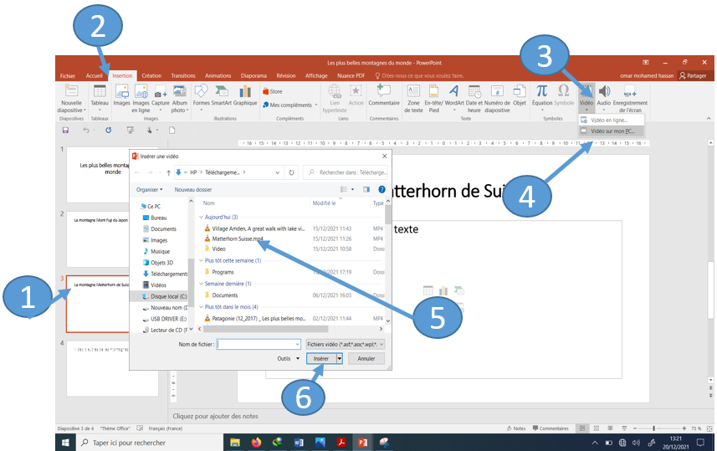Viewport: 717px width, 451px height.
Task: Open the SmartArt insert tool
Action: click(221, 94)
